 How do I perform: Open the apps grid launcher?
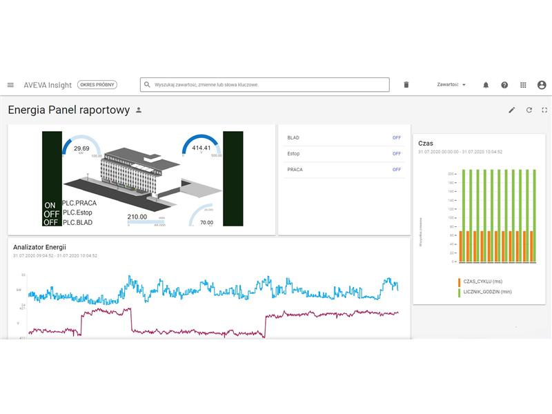(523, 85)
